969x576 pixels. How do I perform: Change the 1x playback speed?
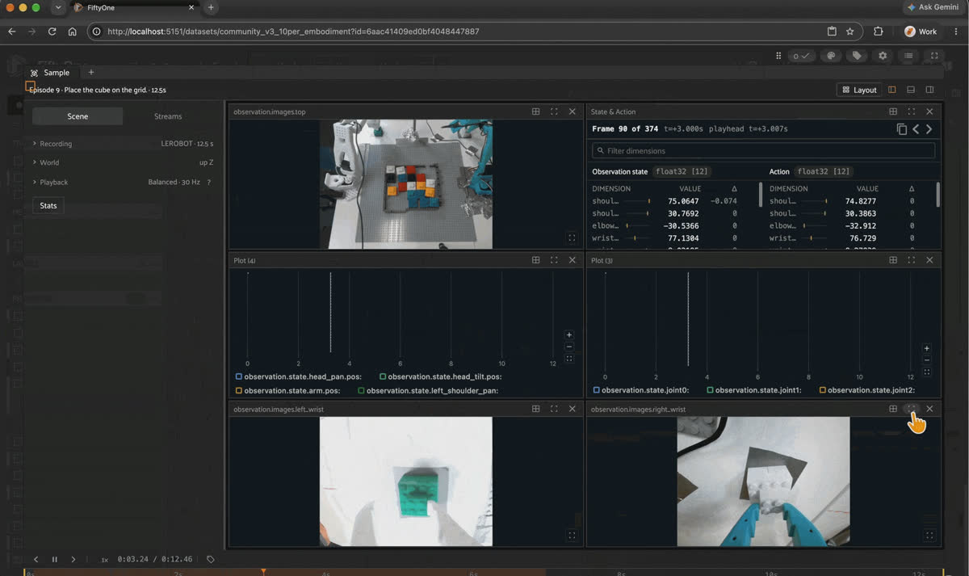(105, 559)
